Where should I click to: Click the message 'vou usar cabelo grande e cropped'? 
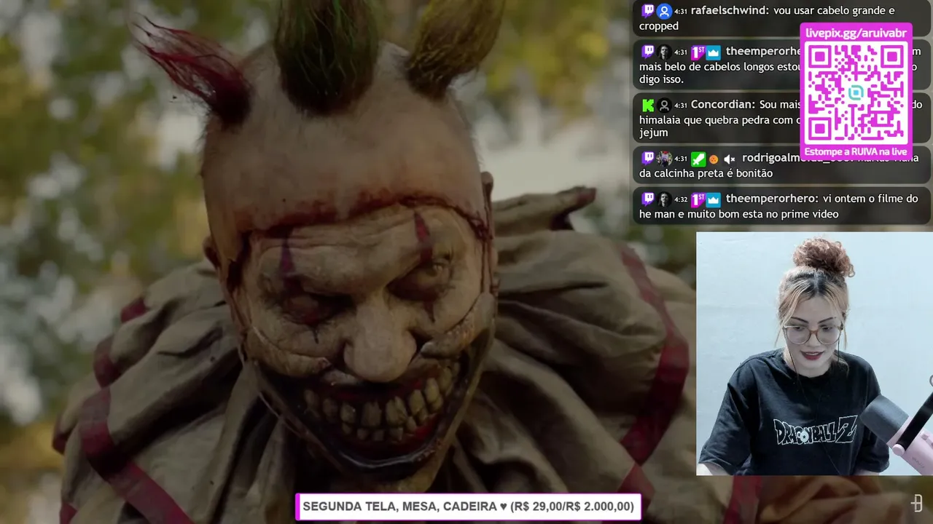tap(767, 18)
